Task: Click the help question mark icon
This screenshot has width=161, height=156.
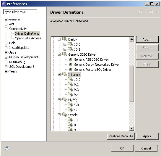Action: [7, 148]
